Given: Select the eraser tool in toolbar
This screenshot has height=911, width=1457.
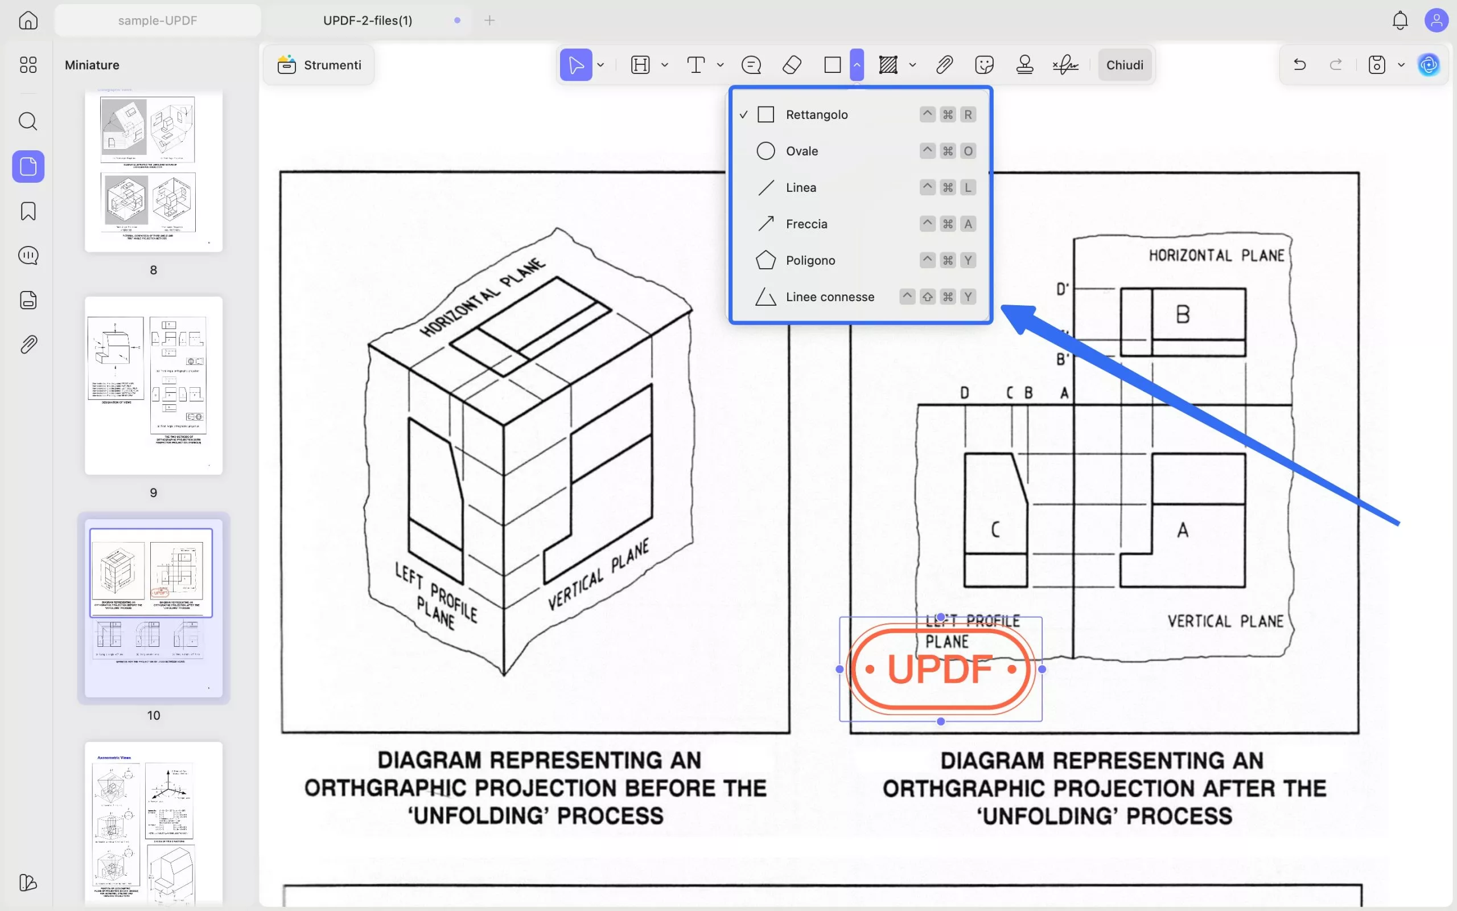Looking at the screenshot, I should coord(792,64).
